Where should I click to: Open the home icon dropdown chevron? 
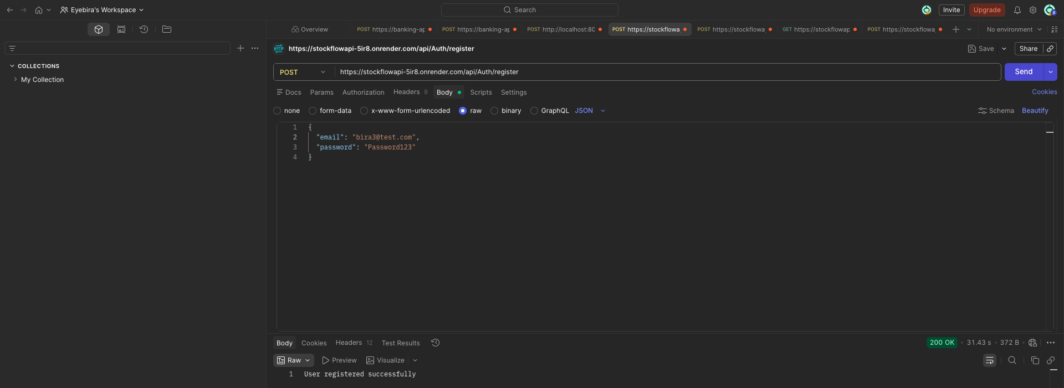pyautogui.click(x=49, y=10)
